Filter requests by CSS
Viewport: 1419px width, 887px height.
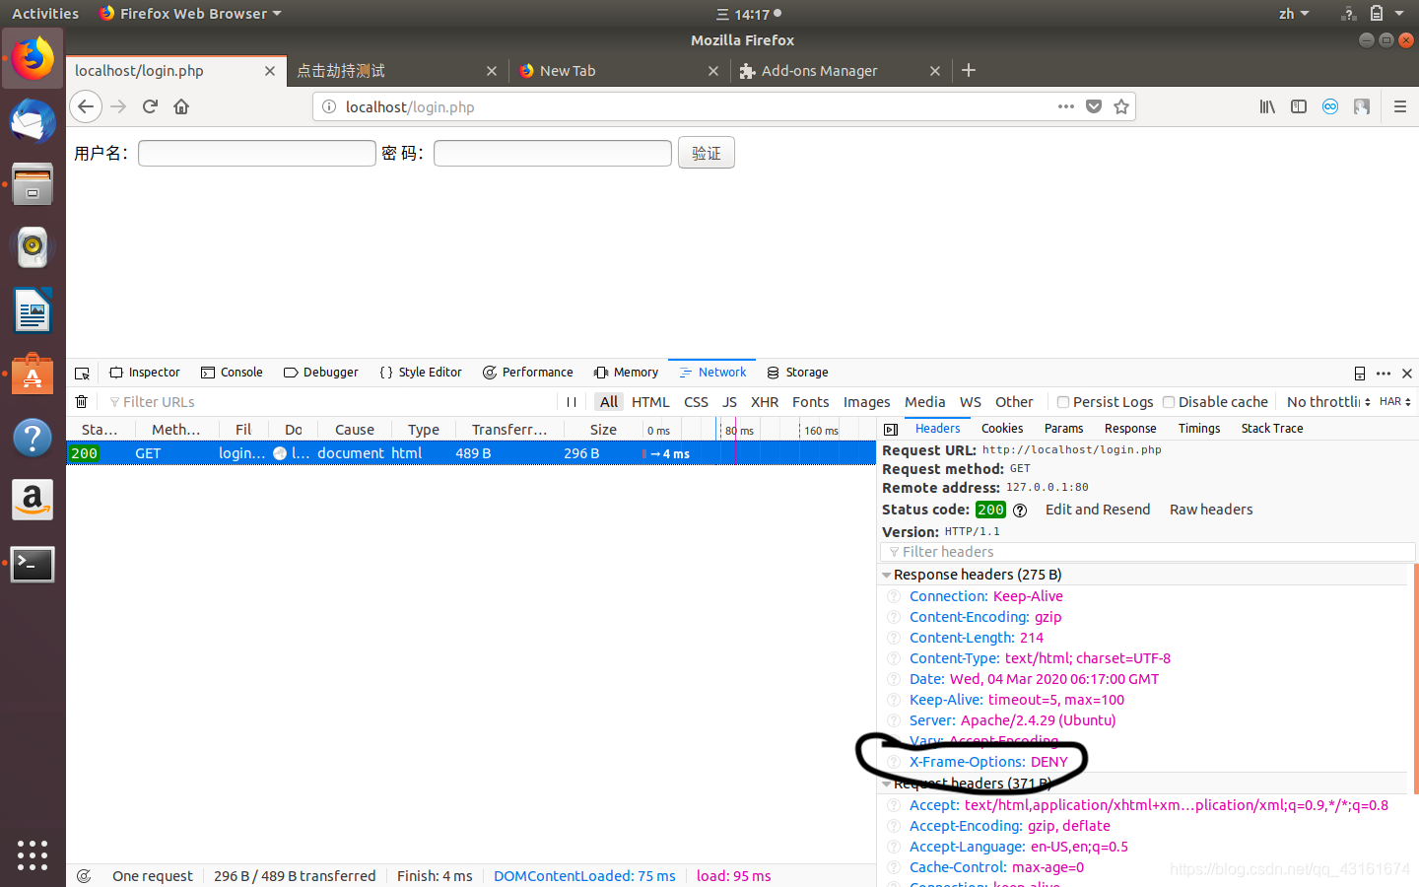pyautogui.click(x=696, y=402)
